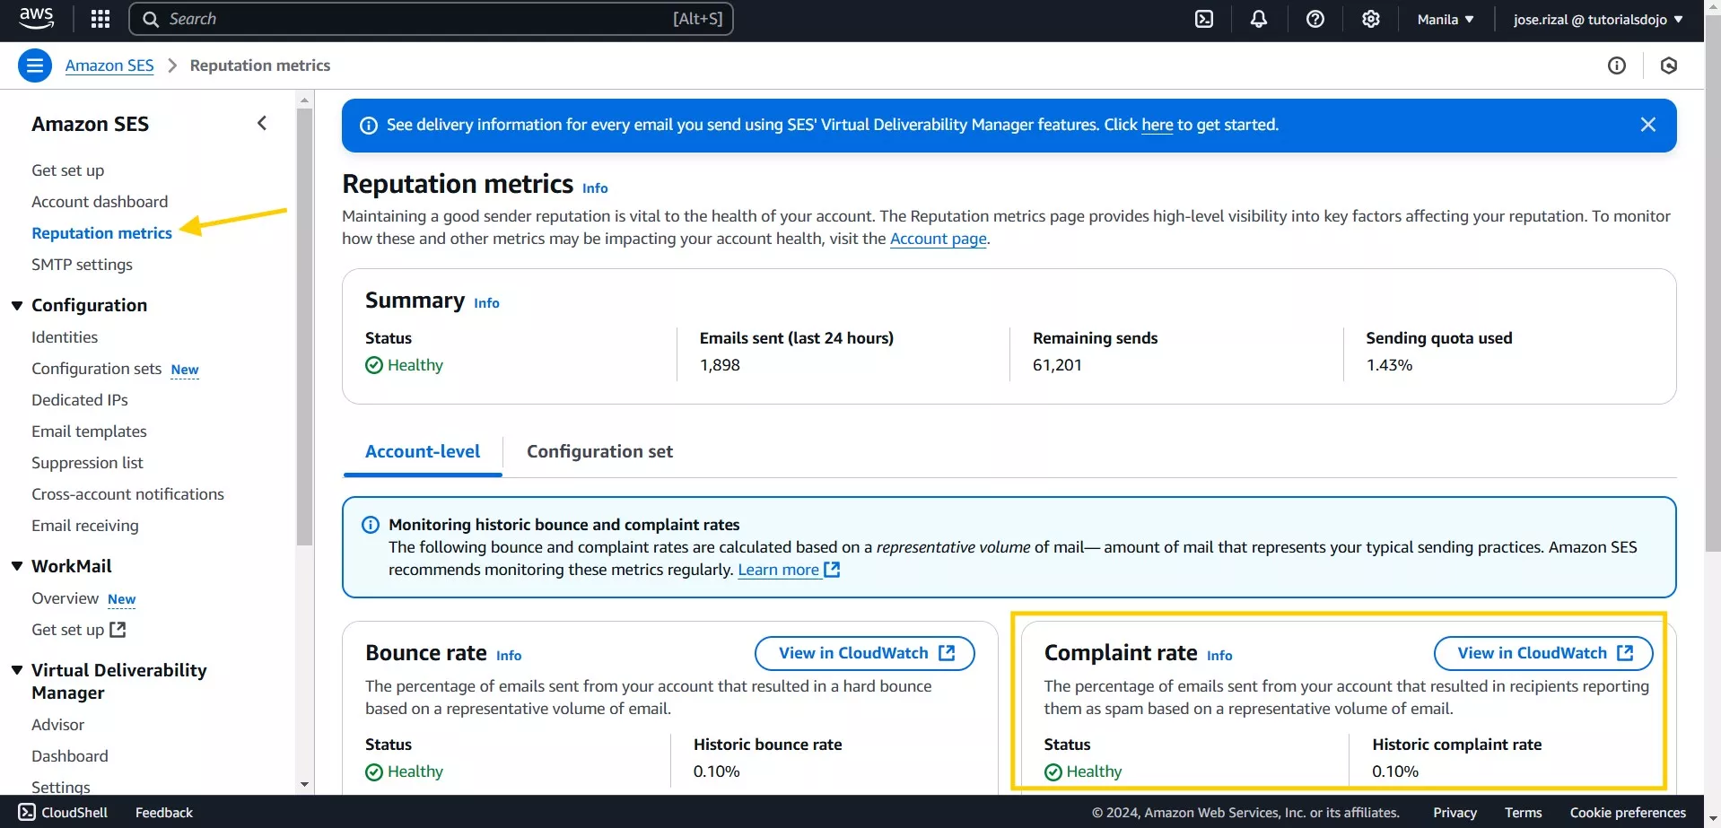Open the CloudShell icon in top bar

pyautogui.click(x=1204, y=19)
